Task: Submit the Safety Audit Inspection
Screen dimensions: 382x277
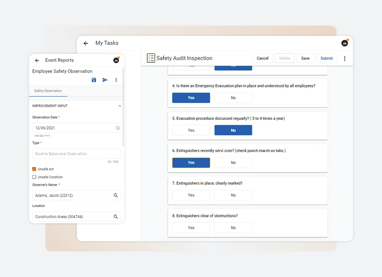Action: (326, 58)
